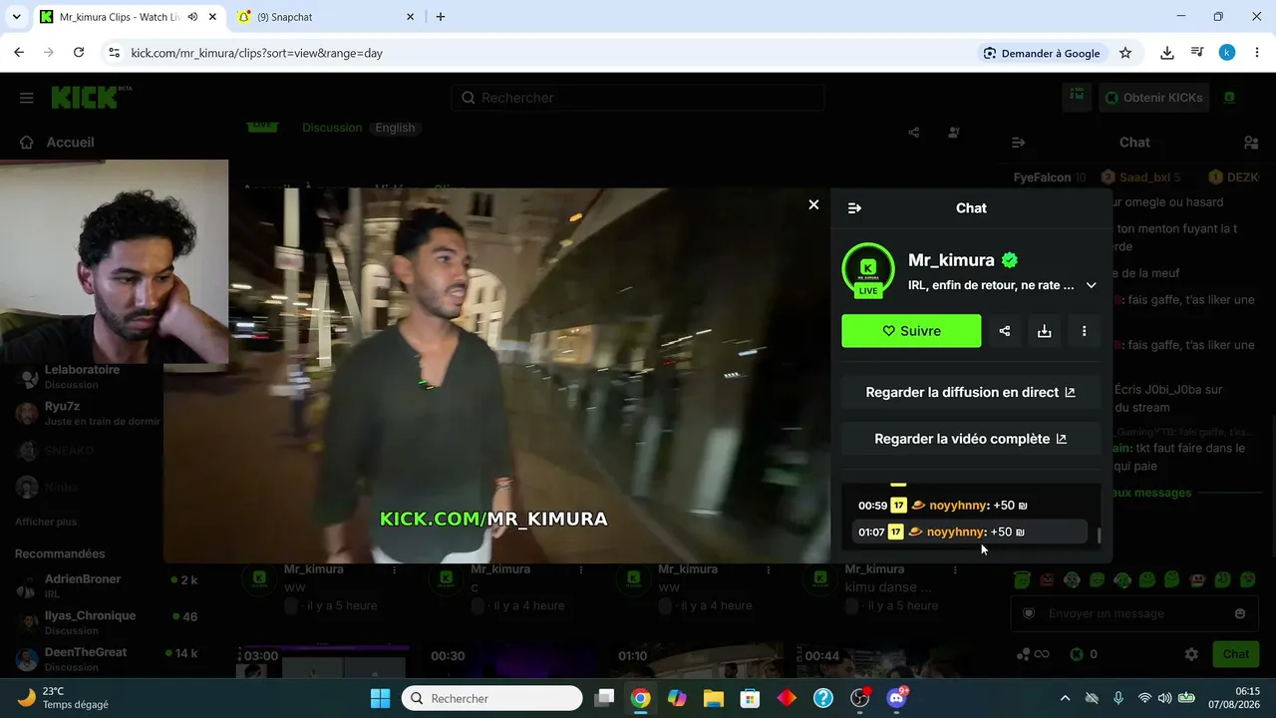
Task: Open the share options for this clip
Action: (1005, 331)
